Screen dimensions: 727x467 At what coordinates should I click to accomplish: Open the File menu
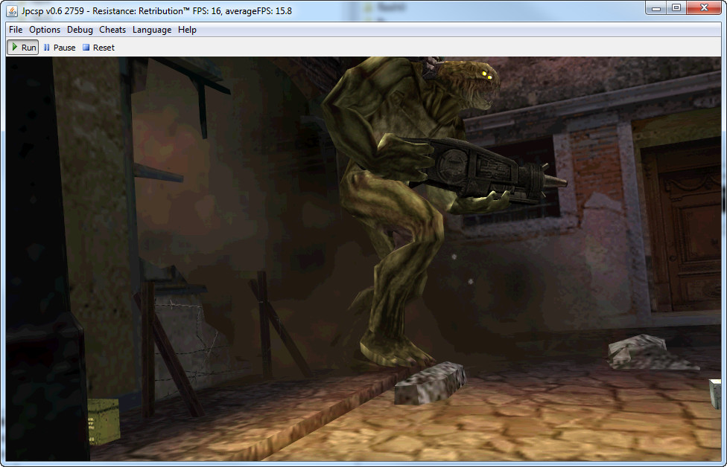[x=16, y=30]
